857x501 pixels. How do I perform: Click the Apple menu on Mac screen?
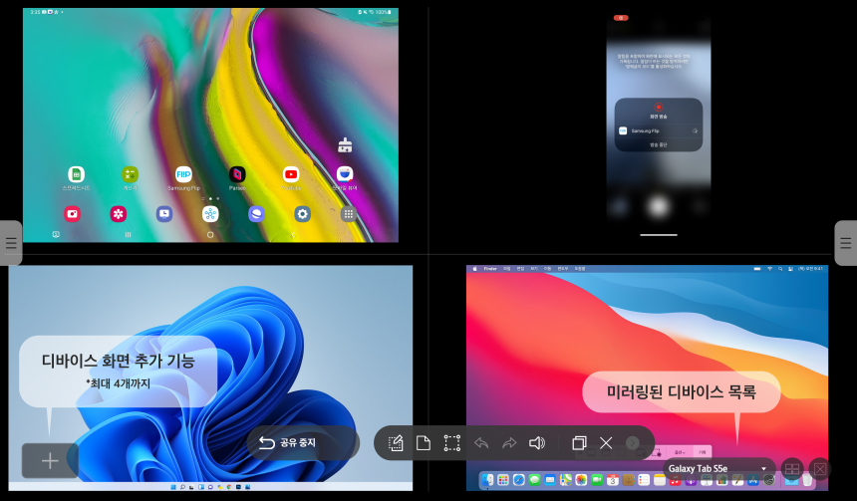[x=474, y=269]
